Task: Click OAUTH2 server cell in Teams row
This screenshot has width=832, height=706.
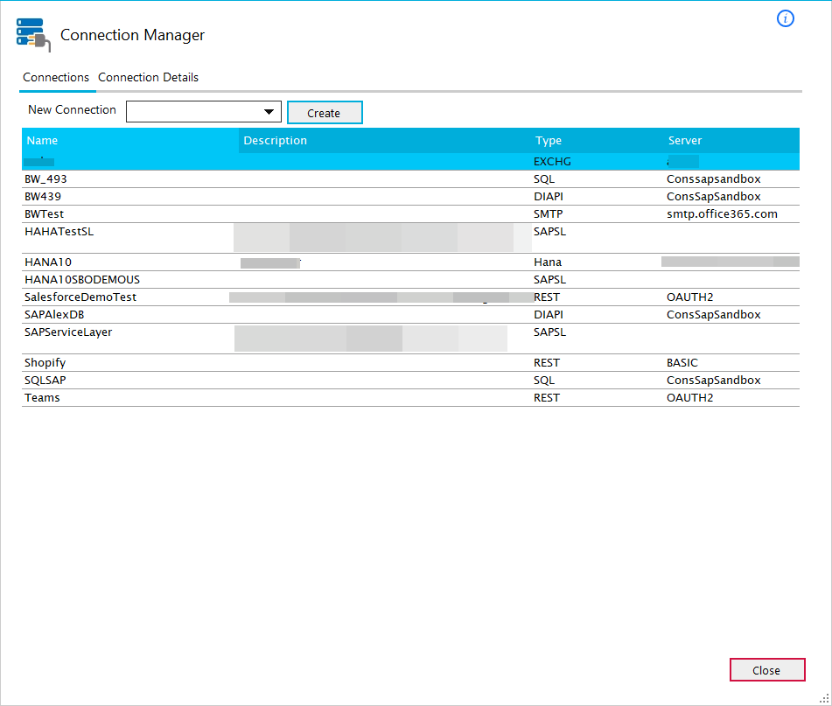Action: 689,398
